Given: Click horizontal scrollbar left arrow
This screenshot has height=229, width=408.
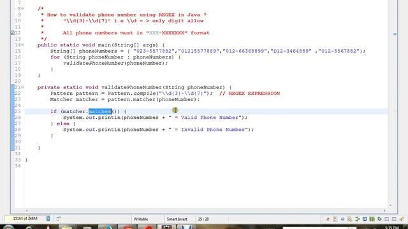Looking at the screenshot, I should (27, 211).
